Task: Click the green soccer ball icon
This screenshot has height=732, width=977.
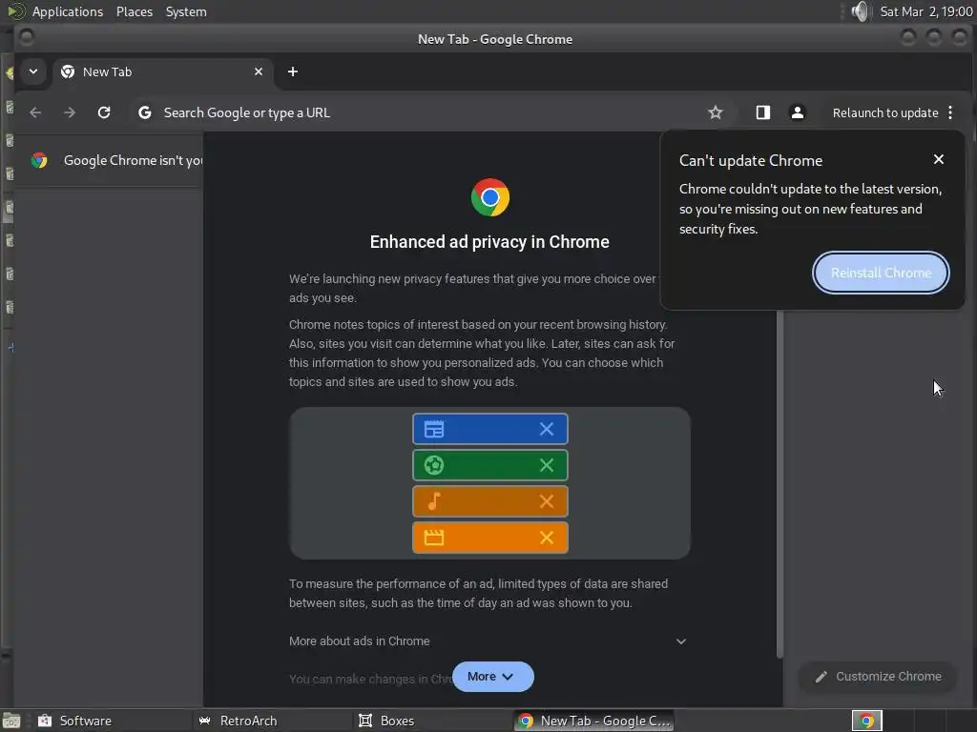Action: [434, 465]
